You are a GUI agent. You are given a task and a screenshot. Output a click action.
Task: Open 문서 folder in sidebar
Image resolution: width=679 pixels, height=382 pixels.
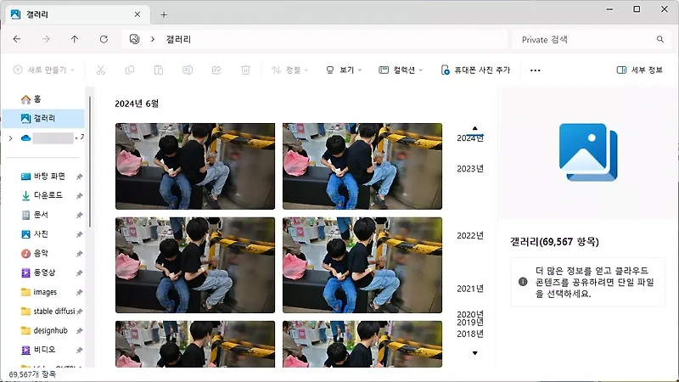point(35,215)
